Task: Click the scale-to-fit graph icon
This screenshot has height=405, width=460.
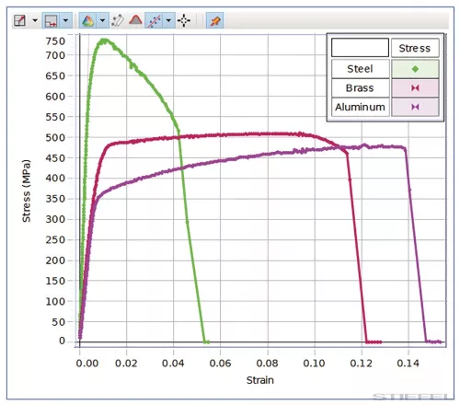Action: [x=19, y=20]
